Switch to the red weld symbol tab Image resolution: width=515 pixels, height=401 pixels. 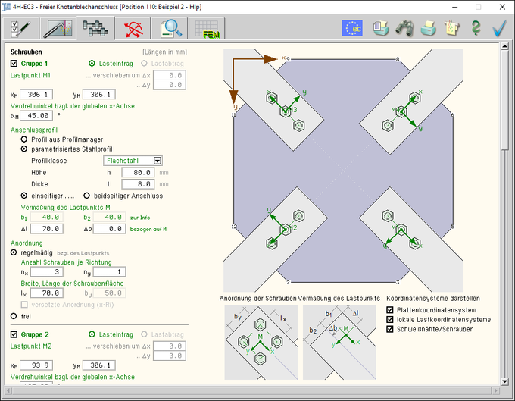coord(135,28)
